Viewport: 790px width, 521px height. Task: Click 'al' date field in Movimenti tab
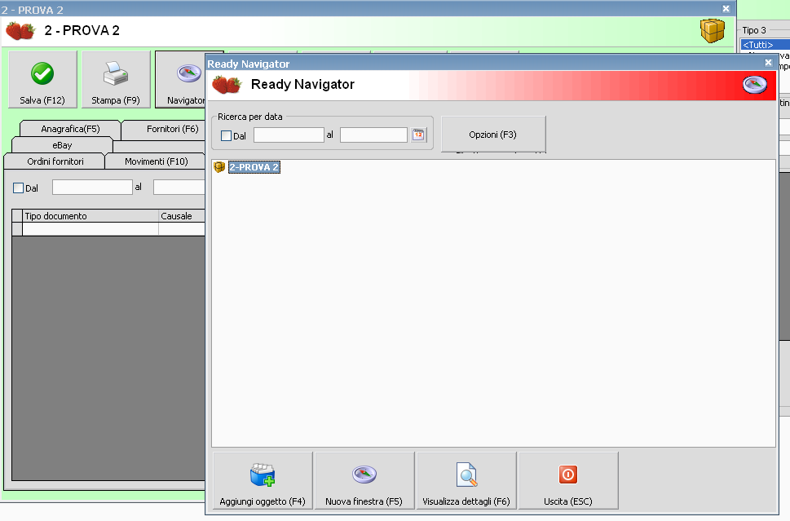coord(179,188)
